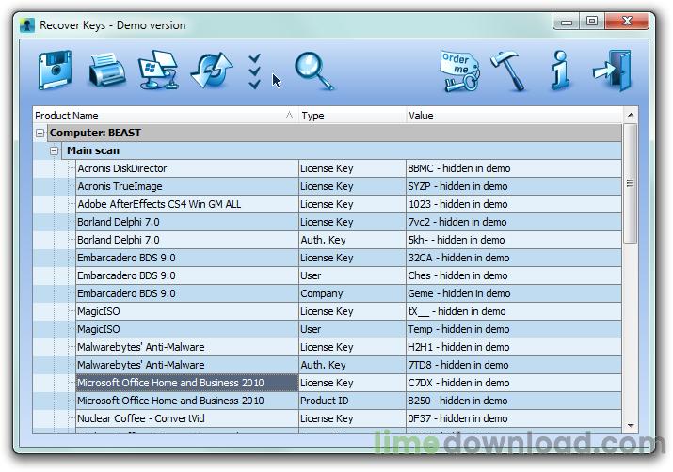The width and height of the screenshot is (673, 472).
Task: Select Embarcadero BDS 9.0 Company row
Action: [348, 293]
